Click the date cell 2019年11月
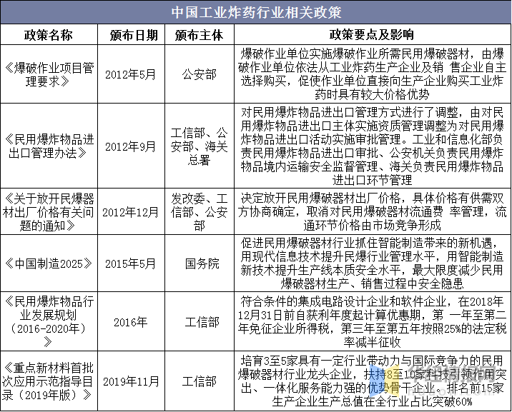Viewport: 512px width, 412px height. coord(131,382)
